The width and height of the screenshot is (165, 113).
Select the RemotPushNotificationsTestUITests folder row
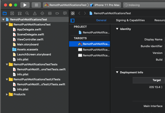tap(35, 79)
